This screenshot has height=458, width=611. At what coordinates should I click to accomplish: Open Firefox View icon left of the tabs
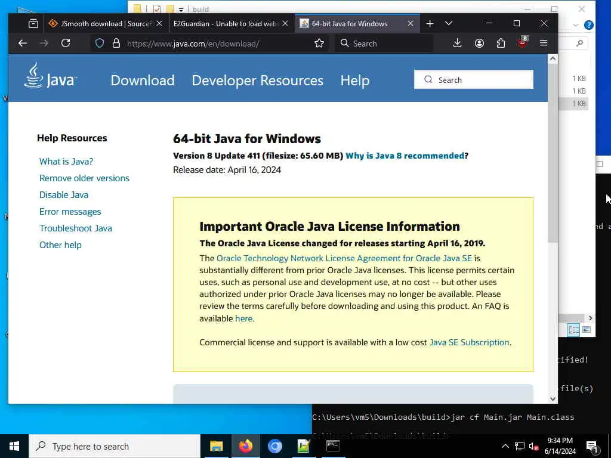pyautogui.click(x=33, y=24)
